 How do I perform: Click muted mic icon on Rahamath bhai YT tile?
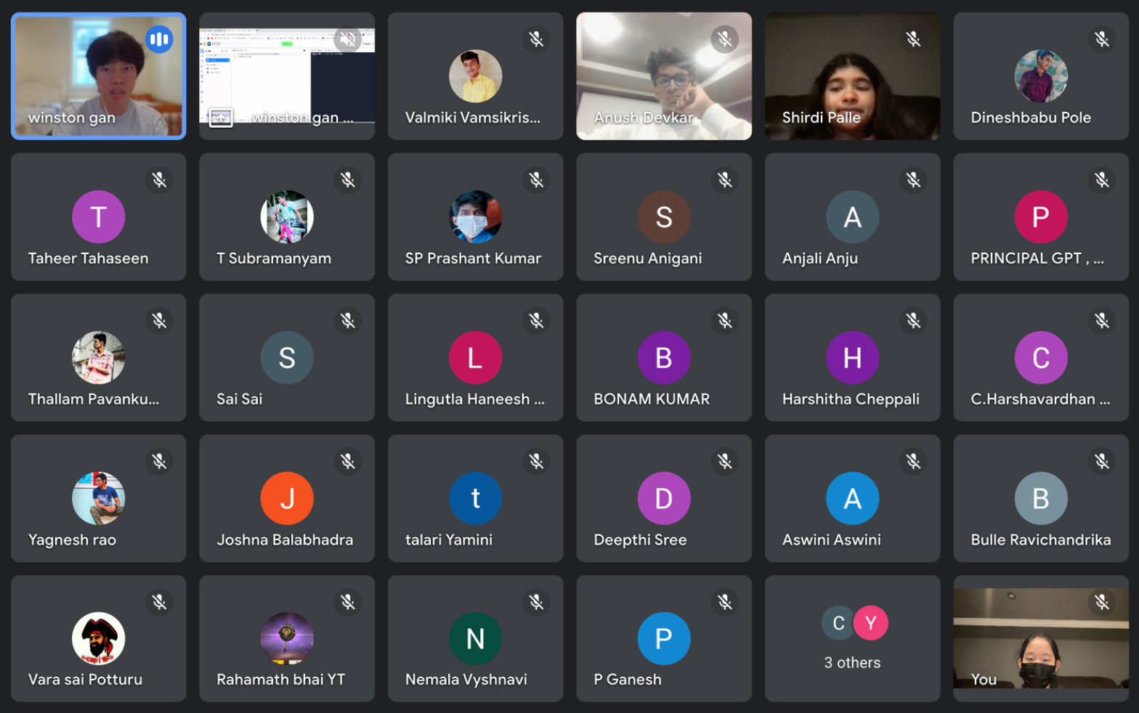(348, 603)
